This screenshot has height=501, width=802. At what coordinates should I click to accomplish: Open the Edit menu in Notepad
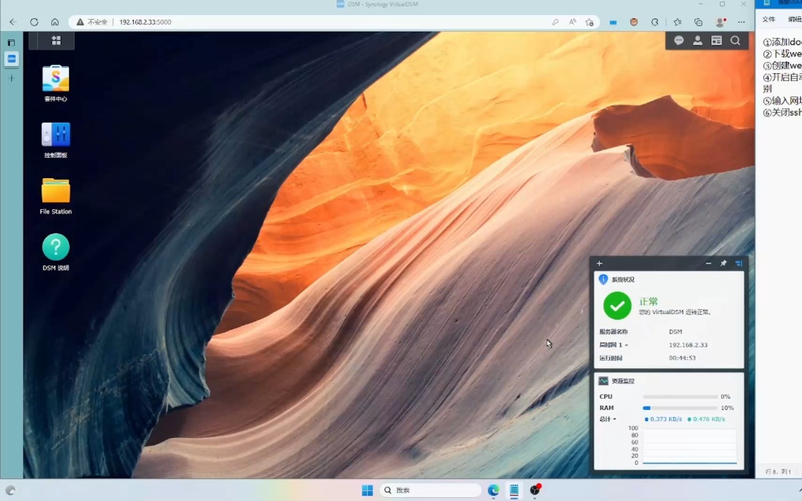794,19
